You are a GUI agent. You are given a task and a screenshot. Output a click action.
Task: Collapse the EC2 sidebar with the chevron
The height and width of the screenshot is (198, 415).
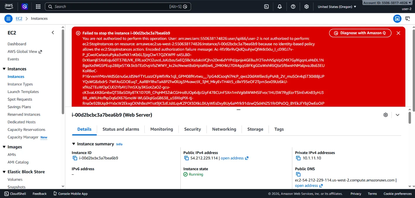tap(53, 32)
